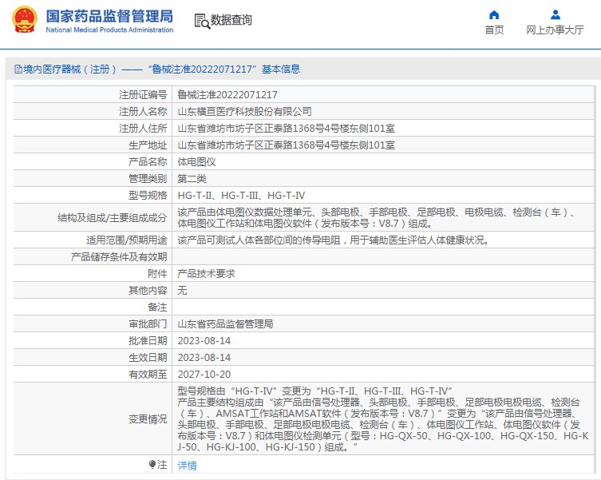The image size is (601, 480).
Task: Click the model spec value HG-T-II、HG-T-III、HG-T-IV
Action: pos(241,195)
